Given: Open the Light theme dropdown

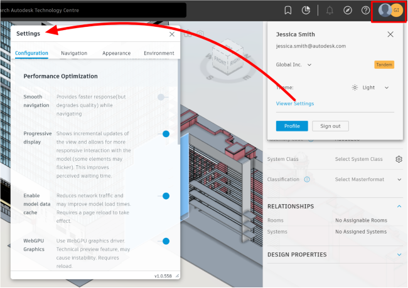Looking at the screenshot, I should pos(370,88).
